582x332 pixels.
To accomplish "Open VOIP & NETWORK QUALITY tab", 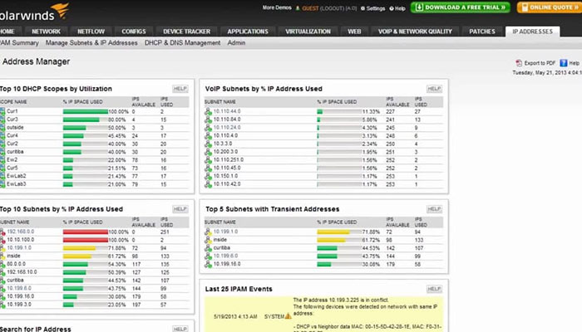I will pos(415,32).
